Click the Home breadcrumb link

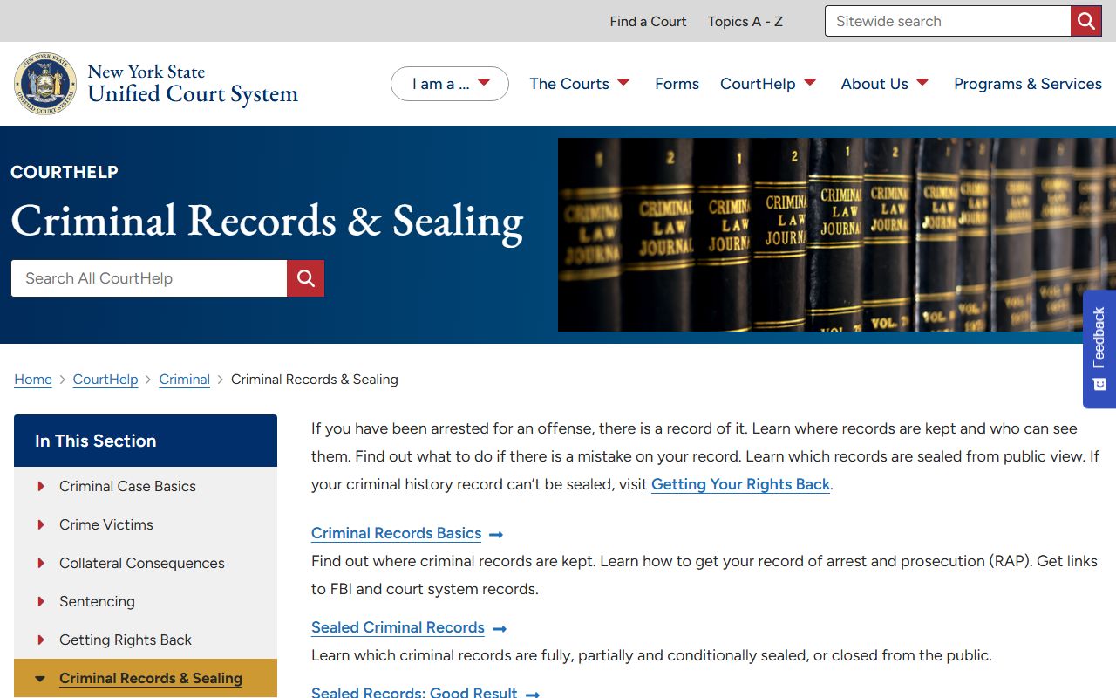point(33,380)
